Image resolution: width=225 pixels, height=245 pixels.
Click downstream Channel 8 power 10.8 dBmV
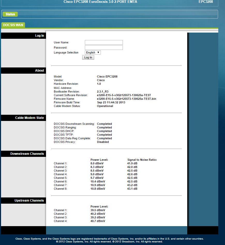coord(98,189)
